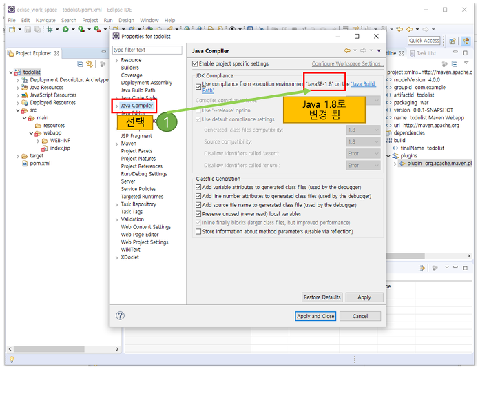Open the Window menu

[x=149, y=20]
